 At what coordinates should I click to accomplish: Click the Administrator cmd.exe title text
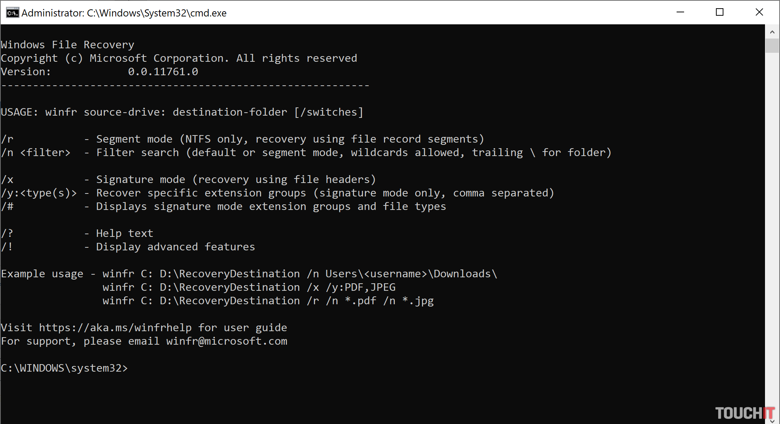pos(124,13)
